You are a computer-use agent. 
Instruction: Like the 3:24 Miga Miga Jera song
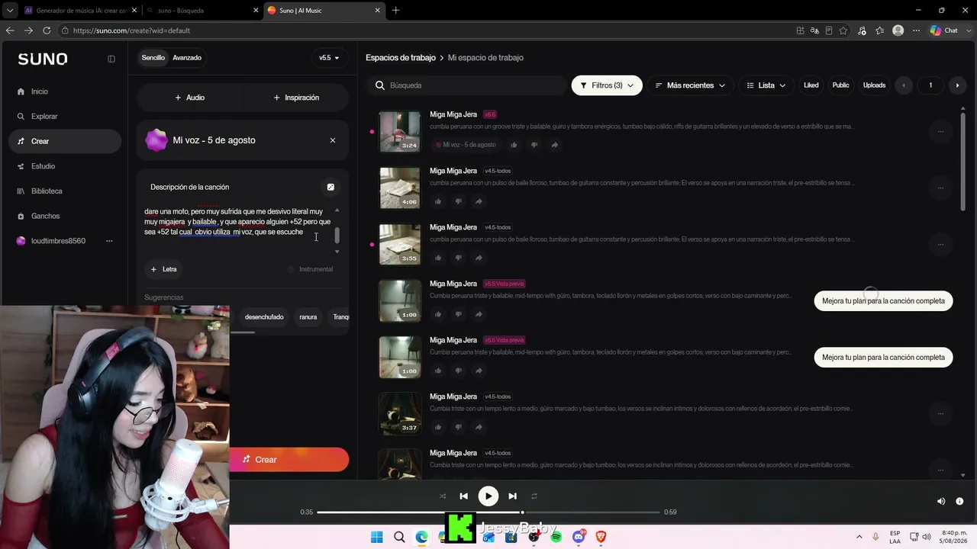click(x=514, y=145)
